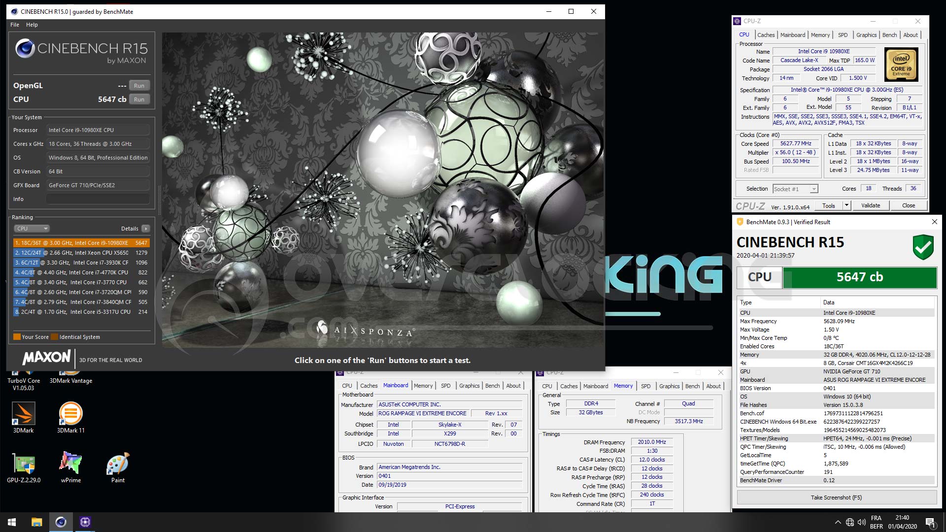The image size is (946, 532).
Task: Open the Socket #1 selection dropdown
Action: tap(795, 189)
